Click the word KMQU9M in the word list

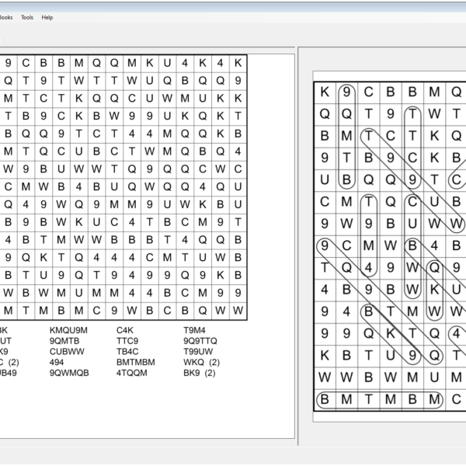tap(68, 330)
